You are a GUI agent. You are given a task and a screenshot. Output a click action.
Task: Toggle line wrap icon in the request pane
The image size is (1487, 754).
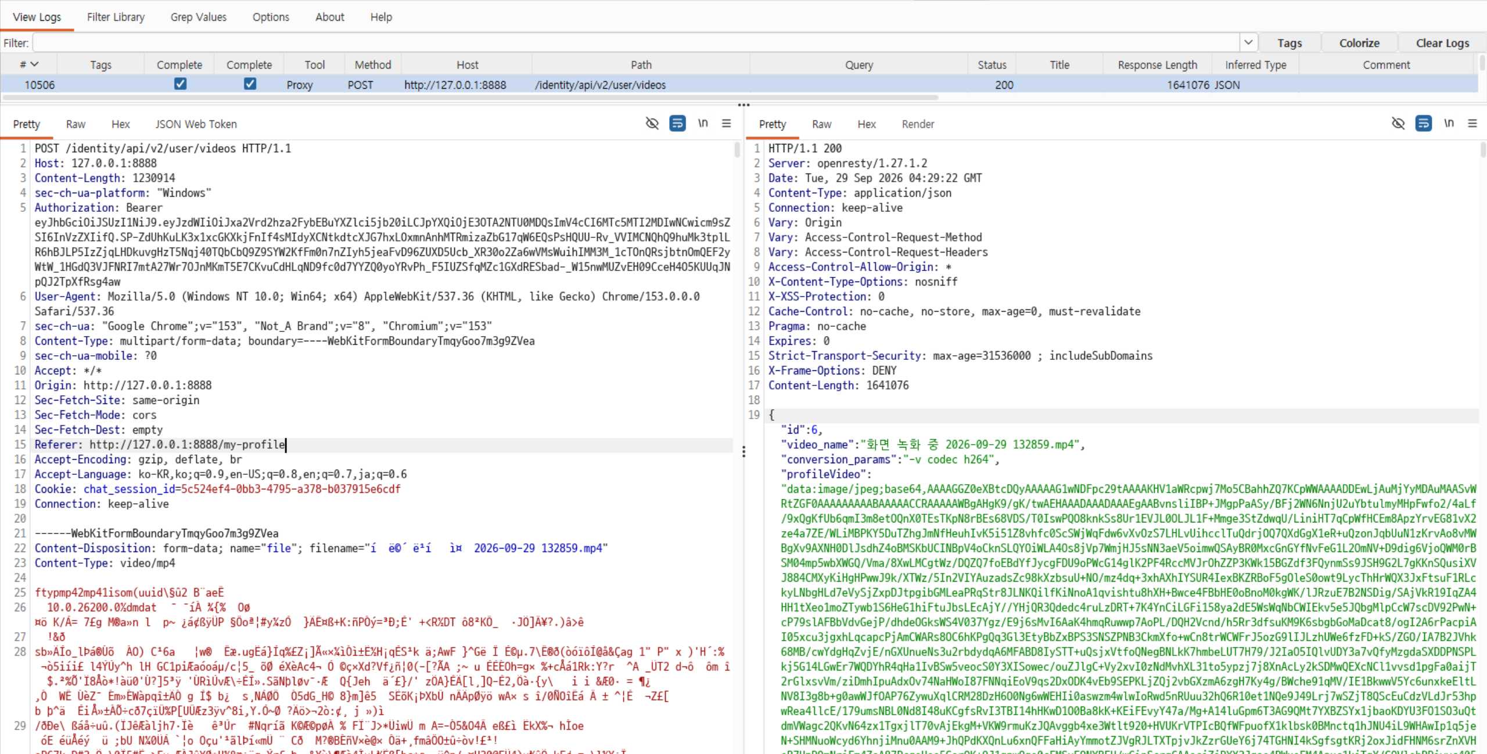[677, 123]
